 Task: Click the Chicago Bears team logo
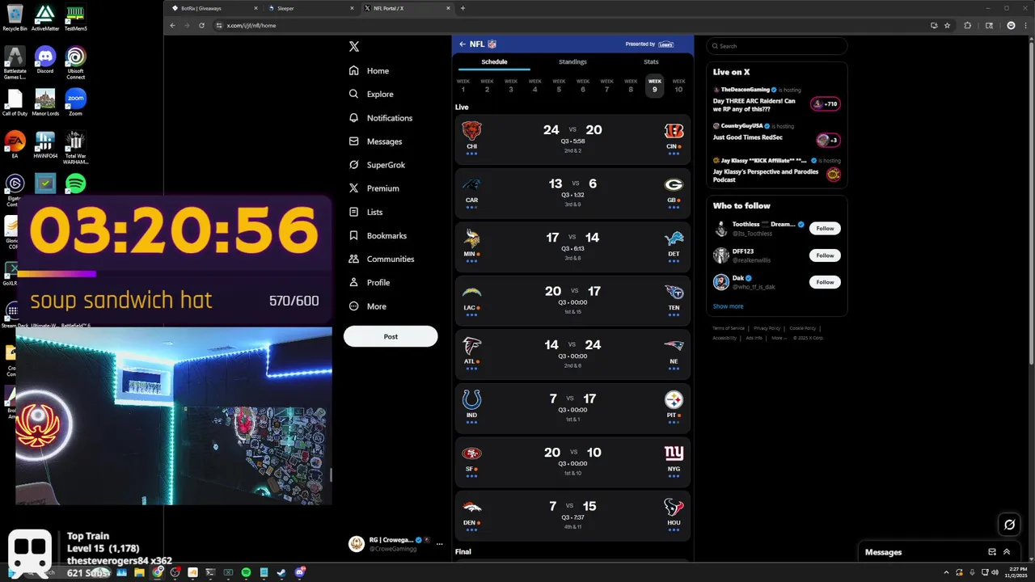coord(471,130)
